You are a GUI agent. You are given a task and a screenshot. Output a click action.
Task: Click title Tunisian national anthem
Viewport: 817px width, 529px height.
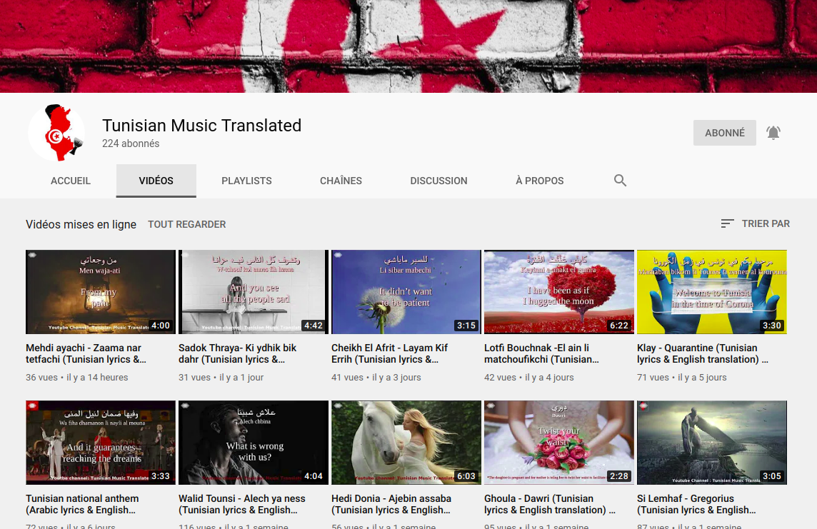tap(82, 504)
